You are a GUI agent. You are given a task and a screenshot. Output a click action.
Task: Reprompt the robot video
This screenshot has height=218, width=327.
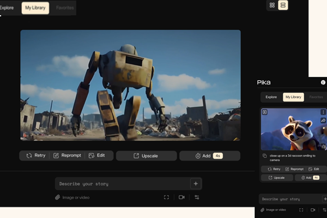[x=67, y=156]
